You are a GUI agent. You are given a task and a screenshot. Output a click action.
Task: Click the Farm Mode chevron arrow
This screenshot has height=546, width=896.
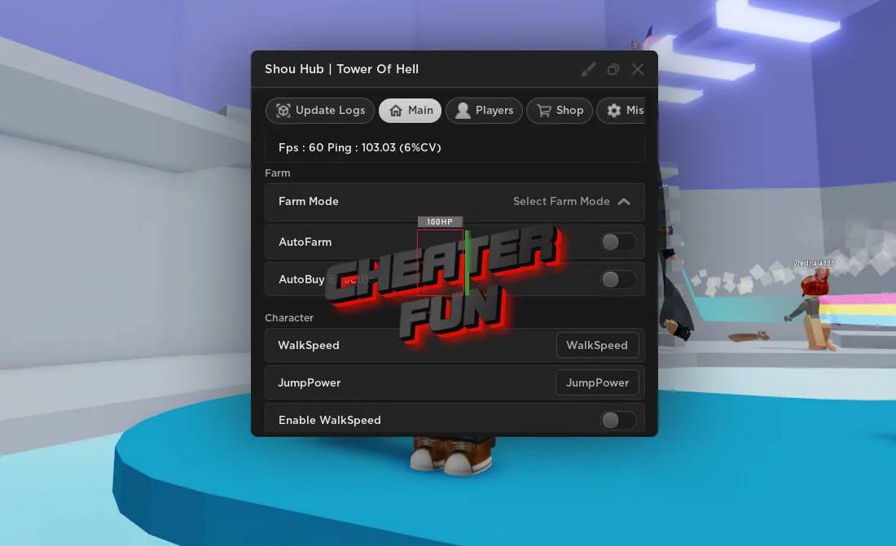point(624,202)
